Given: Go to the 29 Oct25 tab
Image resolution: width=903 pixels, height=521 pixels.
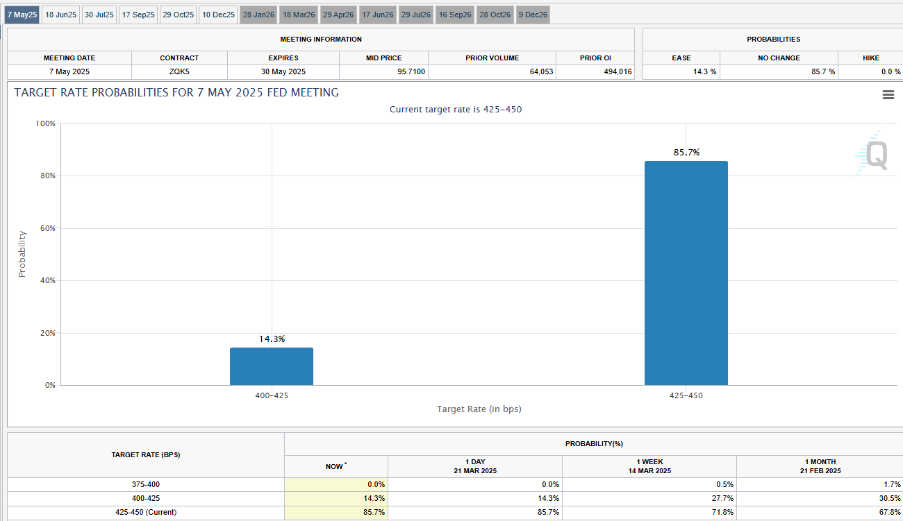Looking at the screenshot, I should pyautogui.click(x=178, y=15).
